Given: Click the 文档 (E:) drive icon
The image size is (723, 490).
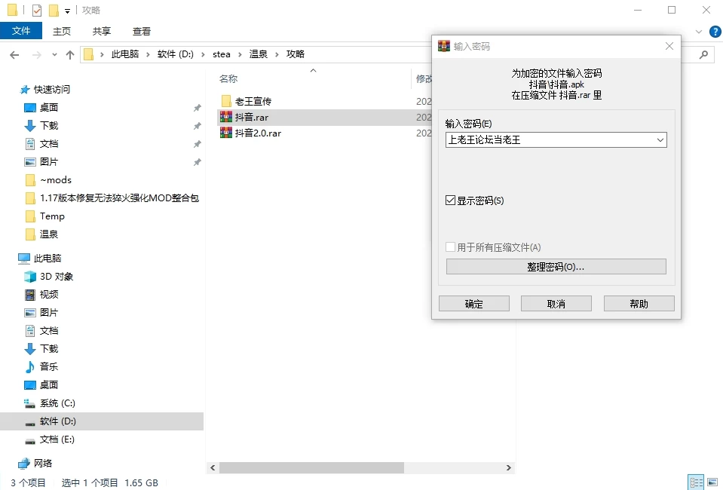Looking at the screenshot, I should [30, 440].
